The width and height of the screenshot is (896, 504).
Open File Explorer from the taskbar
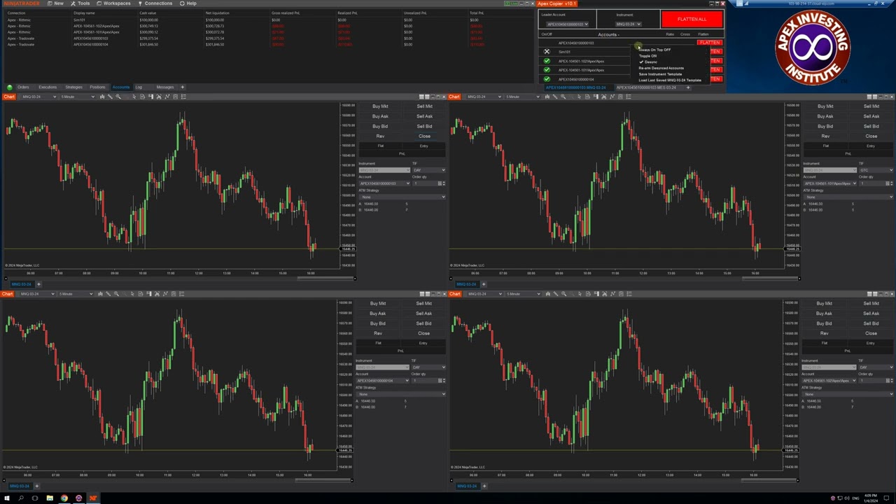(50, 498)
